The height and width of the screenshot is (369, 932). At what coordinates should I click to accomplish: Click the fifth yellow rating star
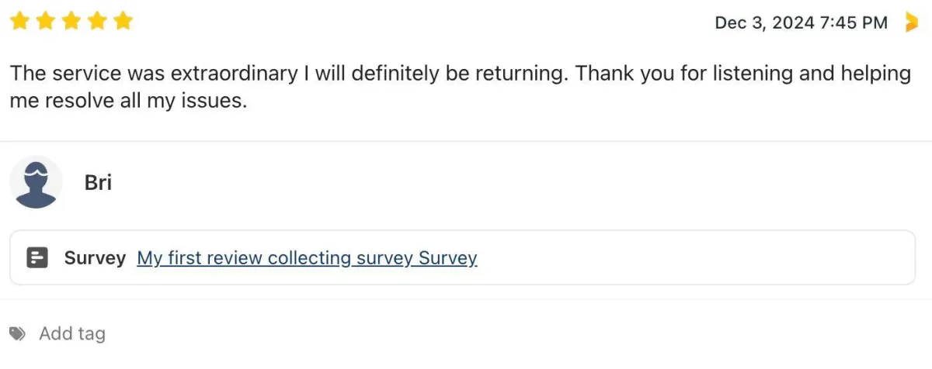click(123, 22)
